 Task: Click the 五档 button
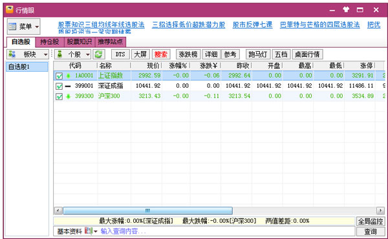coord(281,54)
